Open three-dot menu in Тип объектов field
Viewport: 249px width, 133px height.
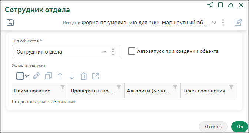coord(113,52)
